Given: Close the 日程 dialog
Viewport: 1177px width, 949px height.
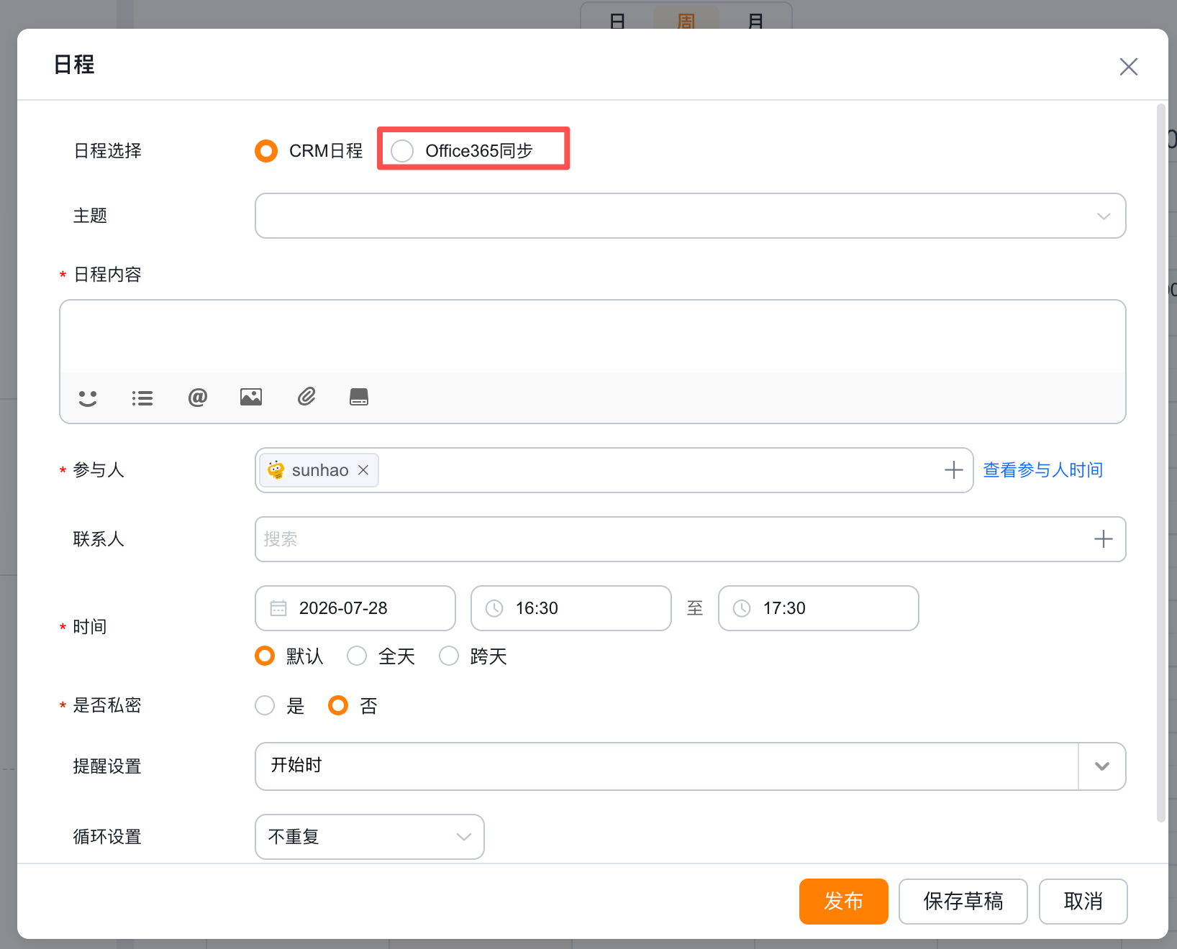Looking at the screenshot, I should pos(1129,67).
